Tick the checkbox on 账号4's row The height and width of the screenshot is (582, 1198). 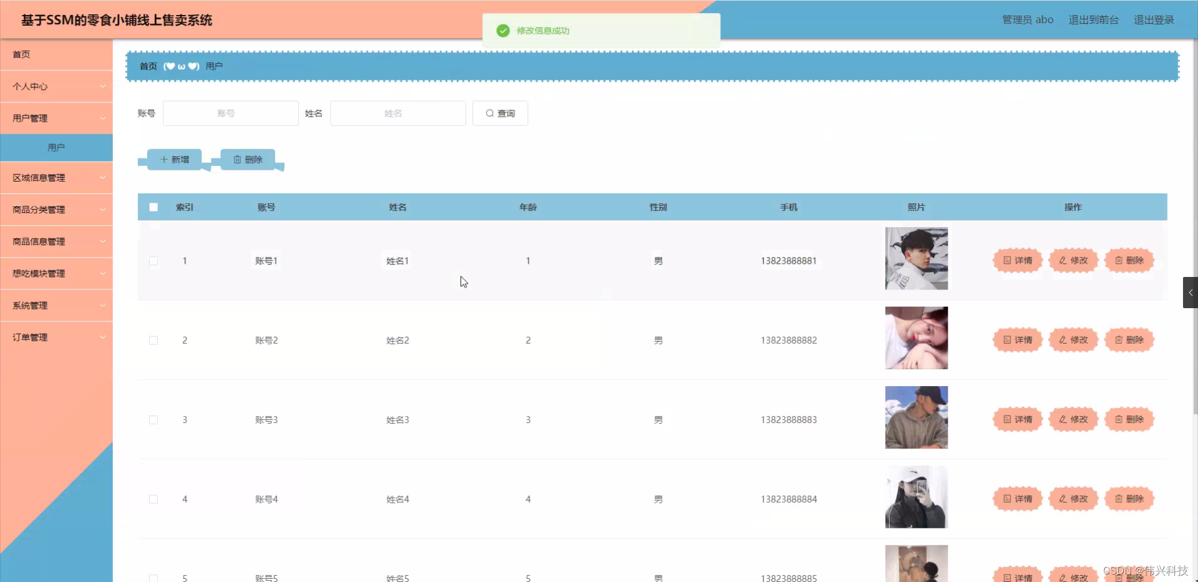click(x=153, y=499)
